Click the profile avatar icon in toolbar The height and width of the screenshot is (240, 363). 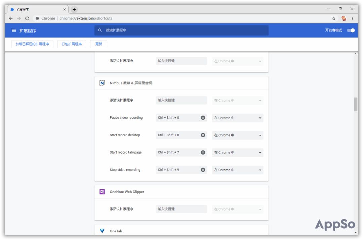(344, 18)
